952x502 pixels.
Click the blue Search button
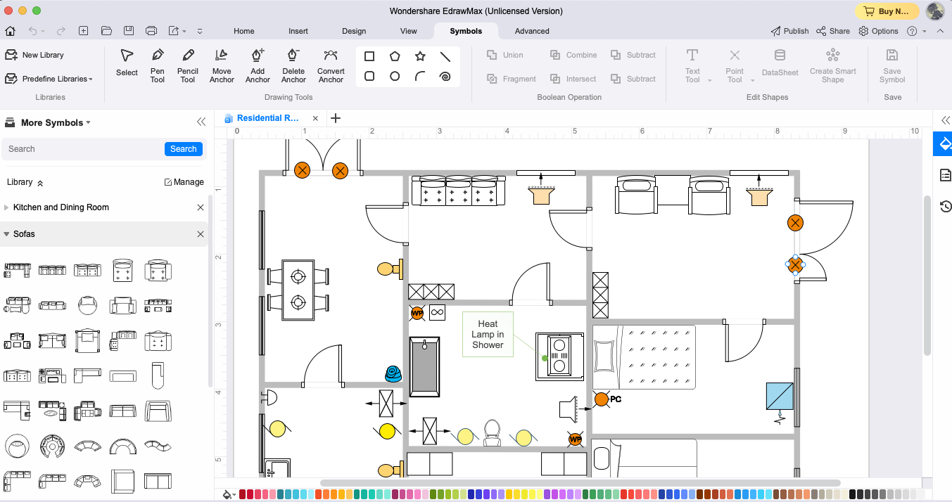[183, 149]
